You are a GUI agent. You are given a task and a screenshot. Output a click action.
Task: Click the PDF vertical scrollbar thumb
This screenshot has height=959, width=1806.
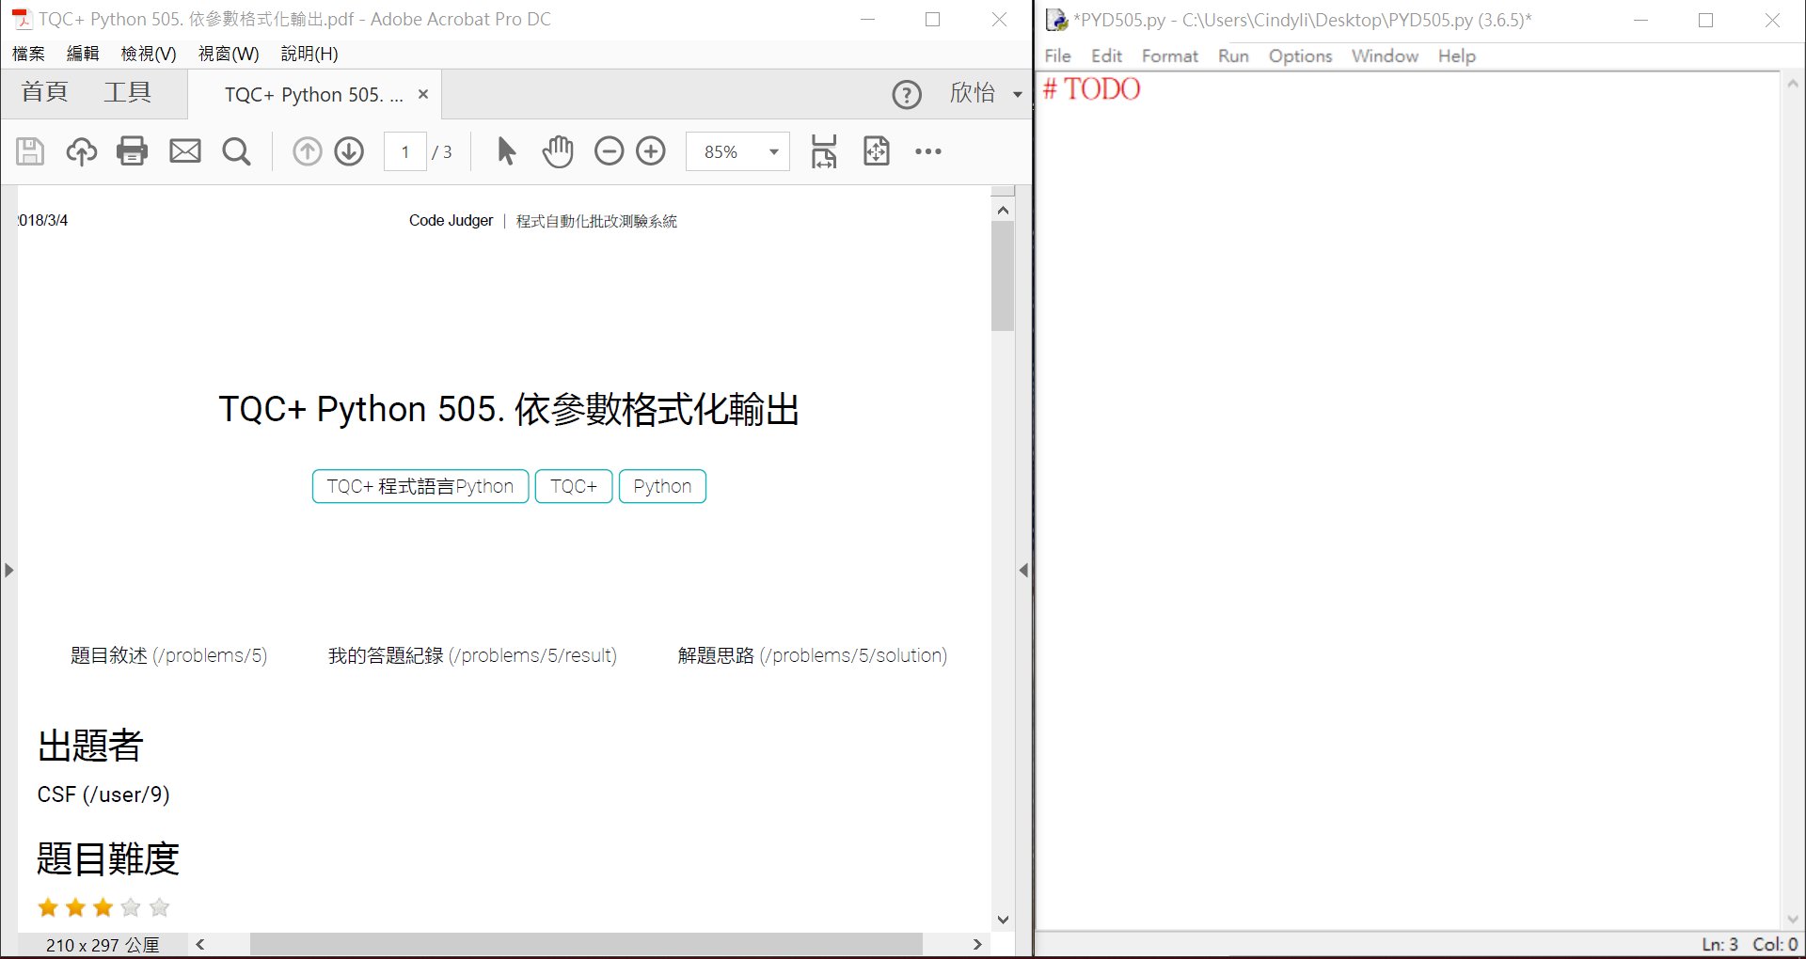coord(1003,276)
